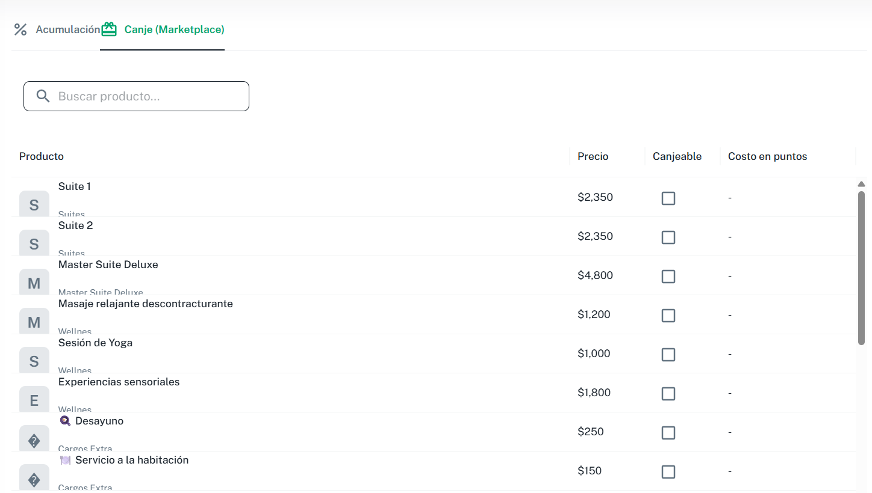The image size is (872, 493).
Task: Switch to the Acumulación tab
Action: tap(68, 29)
